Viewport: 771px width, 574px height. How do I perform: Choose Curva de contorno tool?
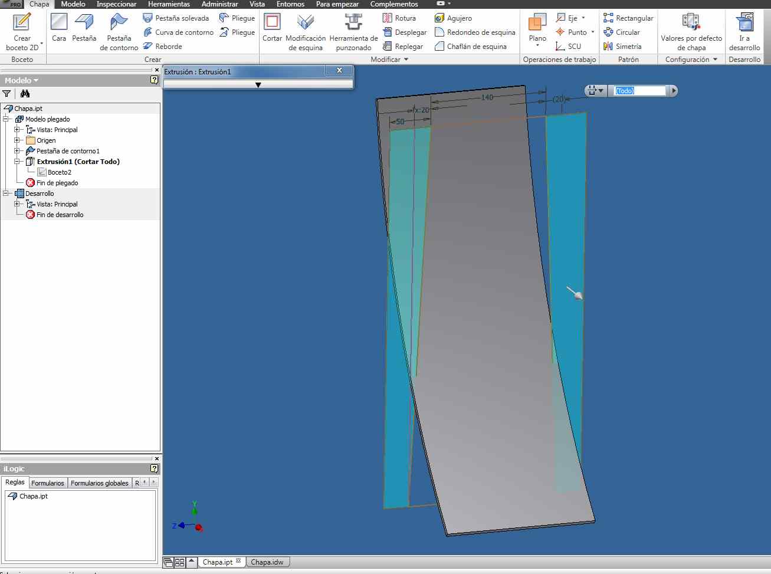click(178, 32)
